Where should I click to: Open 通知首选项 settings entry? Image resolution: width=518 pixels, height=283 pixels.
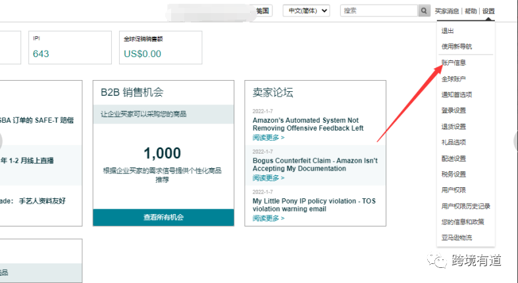pyautogui.click(x=457, y=95)
